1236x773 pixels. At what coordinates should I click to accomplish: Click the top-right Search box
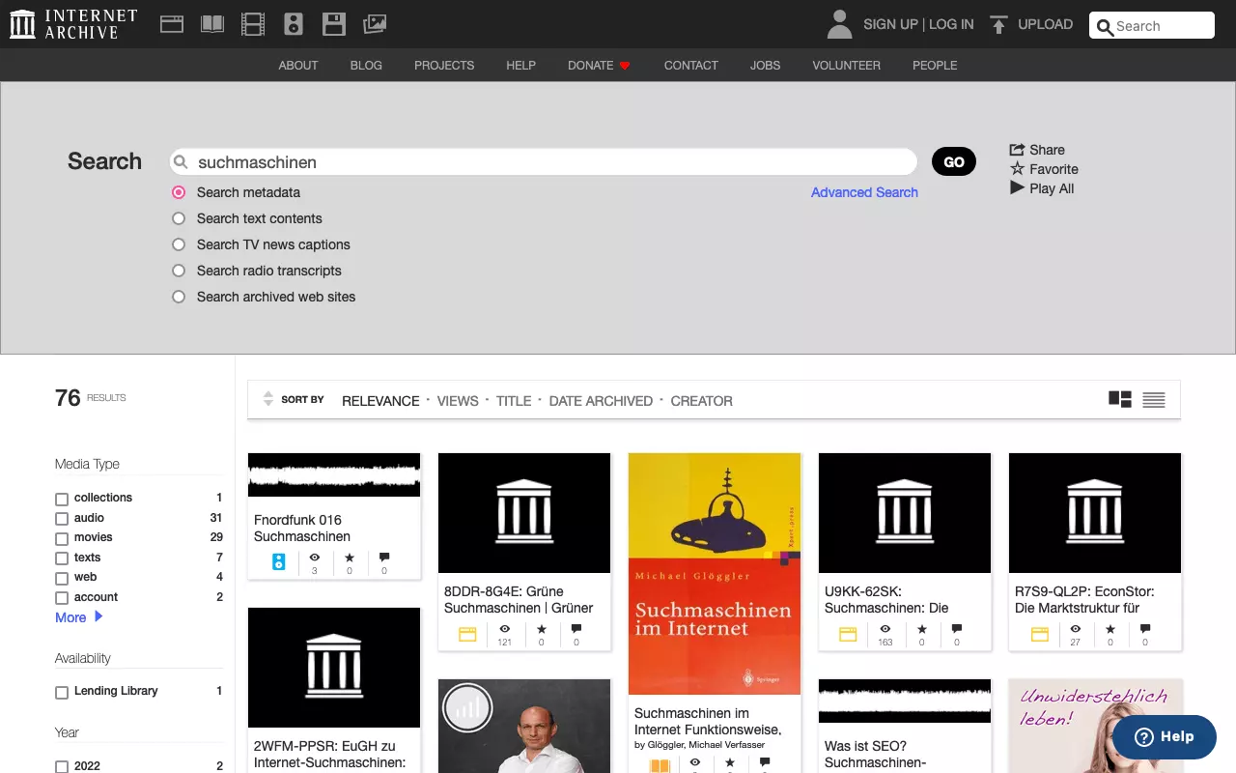(1151, 26)
